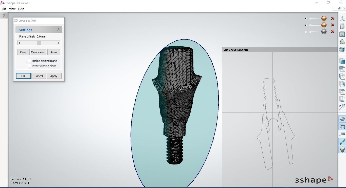Click the 3Shape logo in title bar
The width and height of the screenshot is (346, 188).
(3, 3)
